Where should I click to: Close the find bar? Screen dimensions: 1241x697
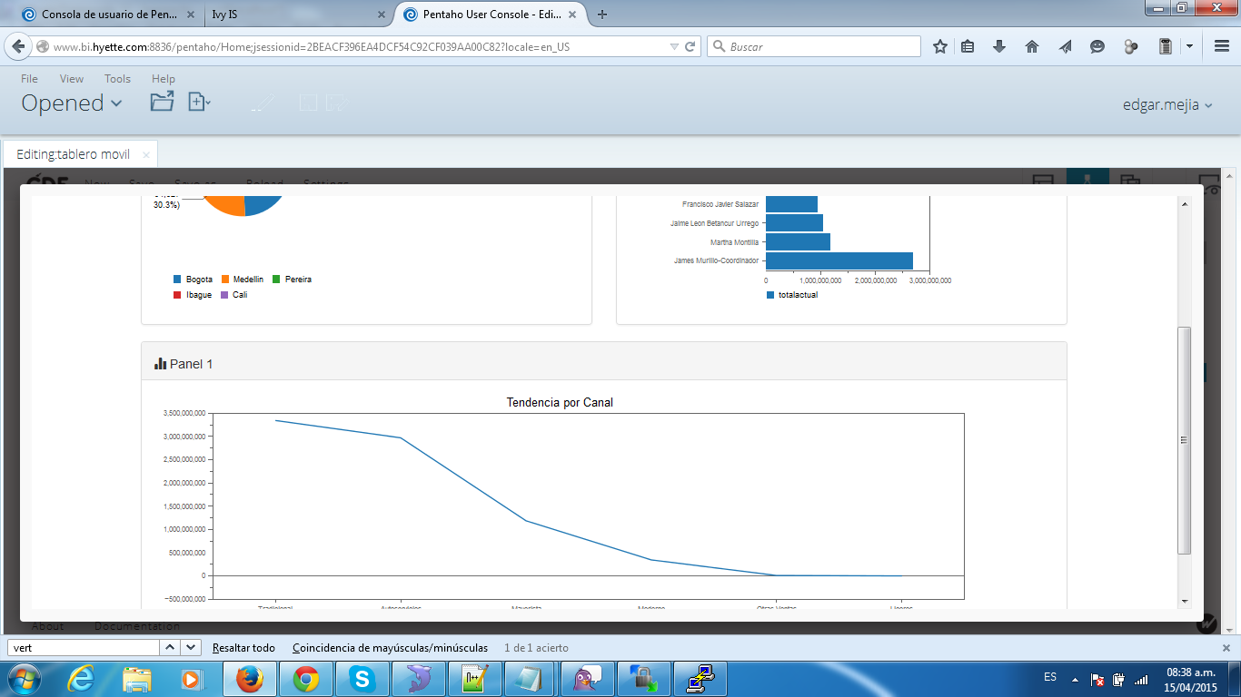(1226, 648)
